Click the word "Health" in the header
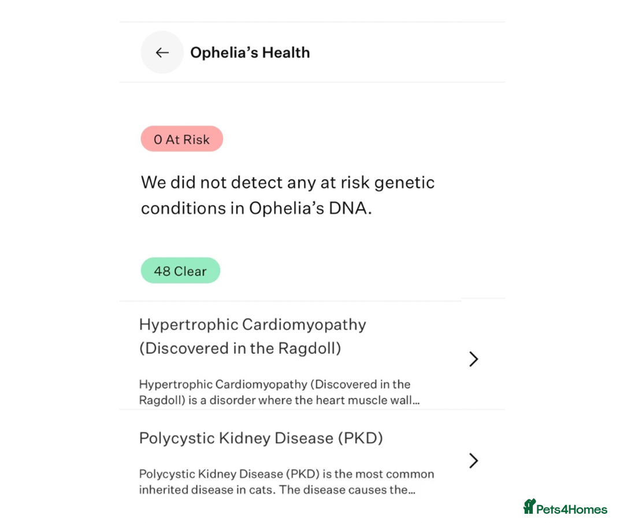Screen dimensions: 624x523 click(x=286, y=53)
